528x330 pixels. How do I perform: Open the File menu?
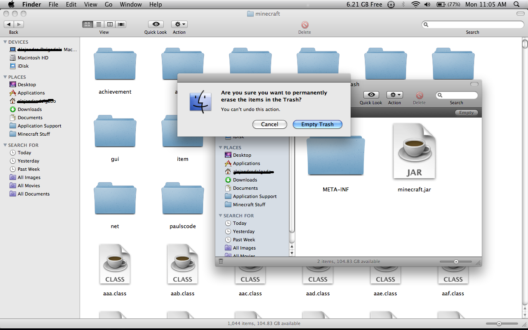53,5
